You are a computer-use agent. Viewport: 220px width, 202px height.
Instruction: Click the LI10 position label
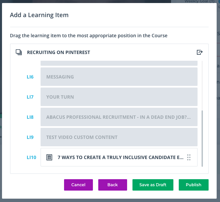click(32, 157)
